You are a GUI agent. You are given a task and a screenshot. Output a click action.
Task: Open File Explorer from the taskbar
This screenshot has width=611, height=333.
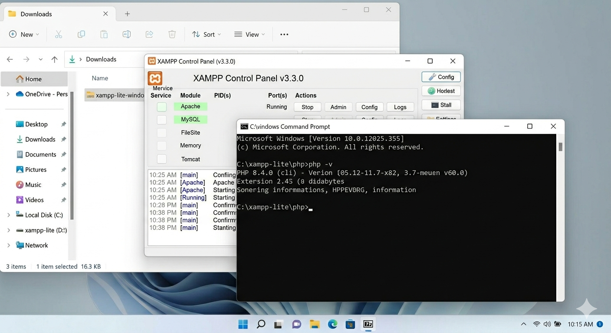(x=315, y=324)
